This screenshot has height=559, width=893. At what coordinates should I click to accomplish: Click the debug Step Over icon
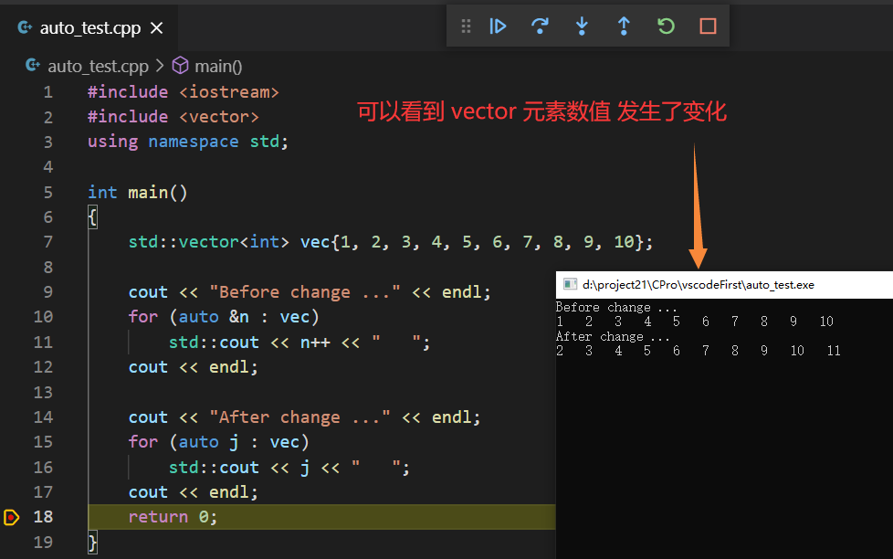(x=540, y=26)
